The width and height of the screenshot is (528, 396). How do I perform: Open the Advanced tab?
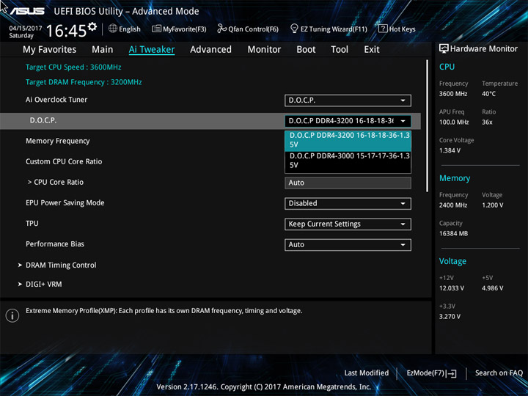tap(210, 50)
